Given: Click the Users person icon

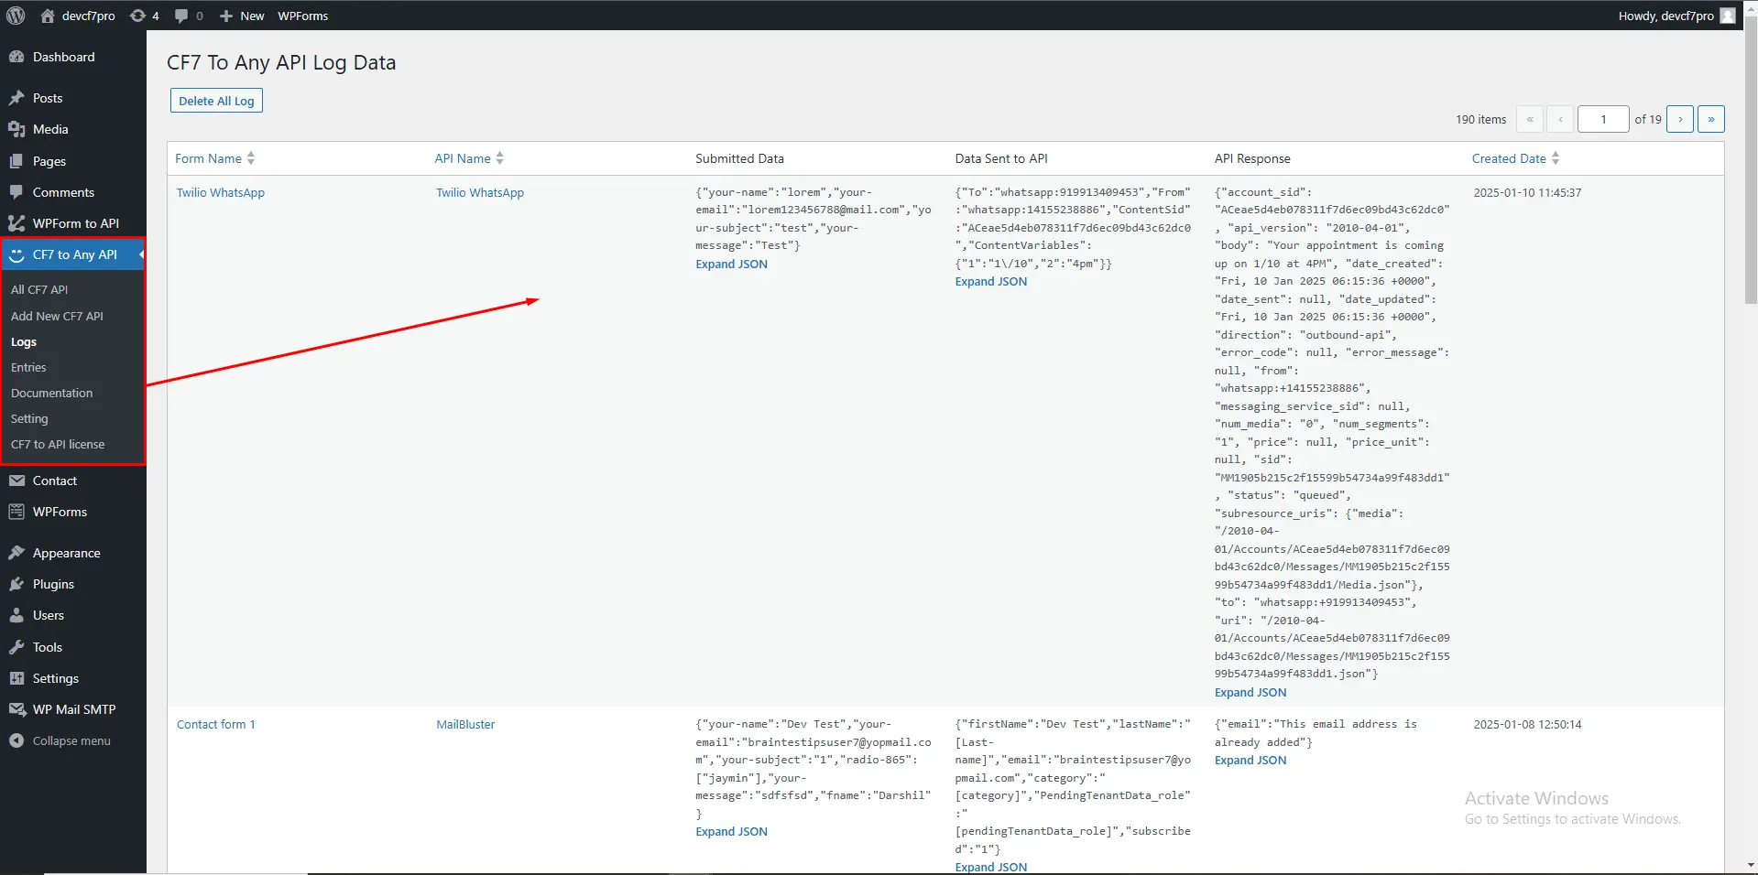Looking at the screenshot, I should click(16, 615).
